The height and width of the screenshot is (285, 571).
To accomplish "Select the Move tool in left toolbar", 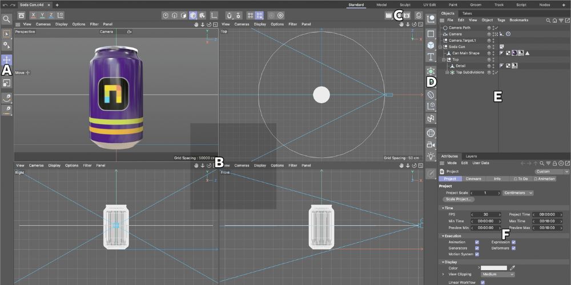I will pos(7,59).
